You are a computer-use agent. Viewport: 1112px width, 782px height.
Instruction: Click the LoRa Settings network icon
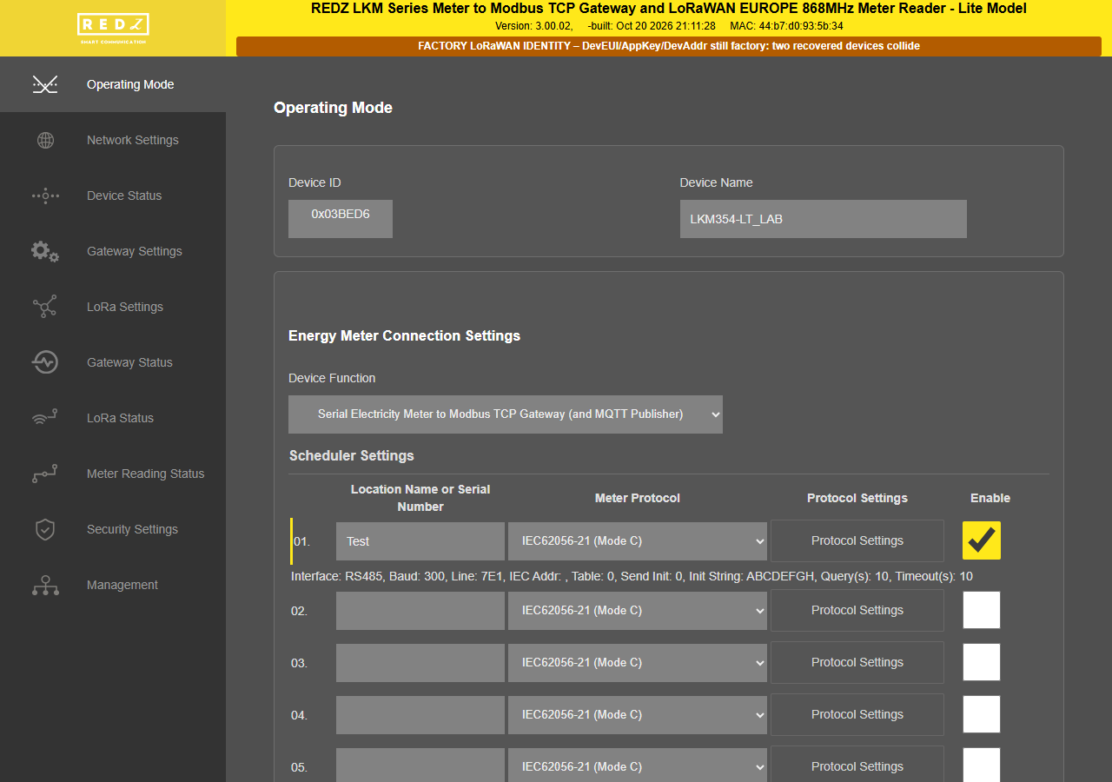click(45, 307)
